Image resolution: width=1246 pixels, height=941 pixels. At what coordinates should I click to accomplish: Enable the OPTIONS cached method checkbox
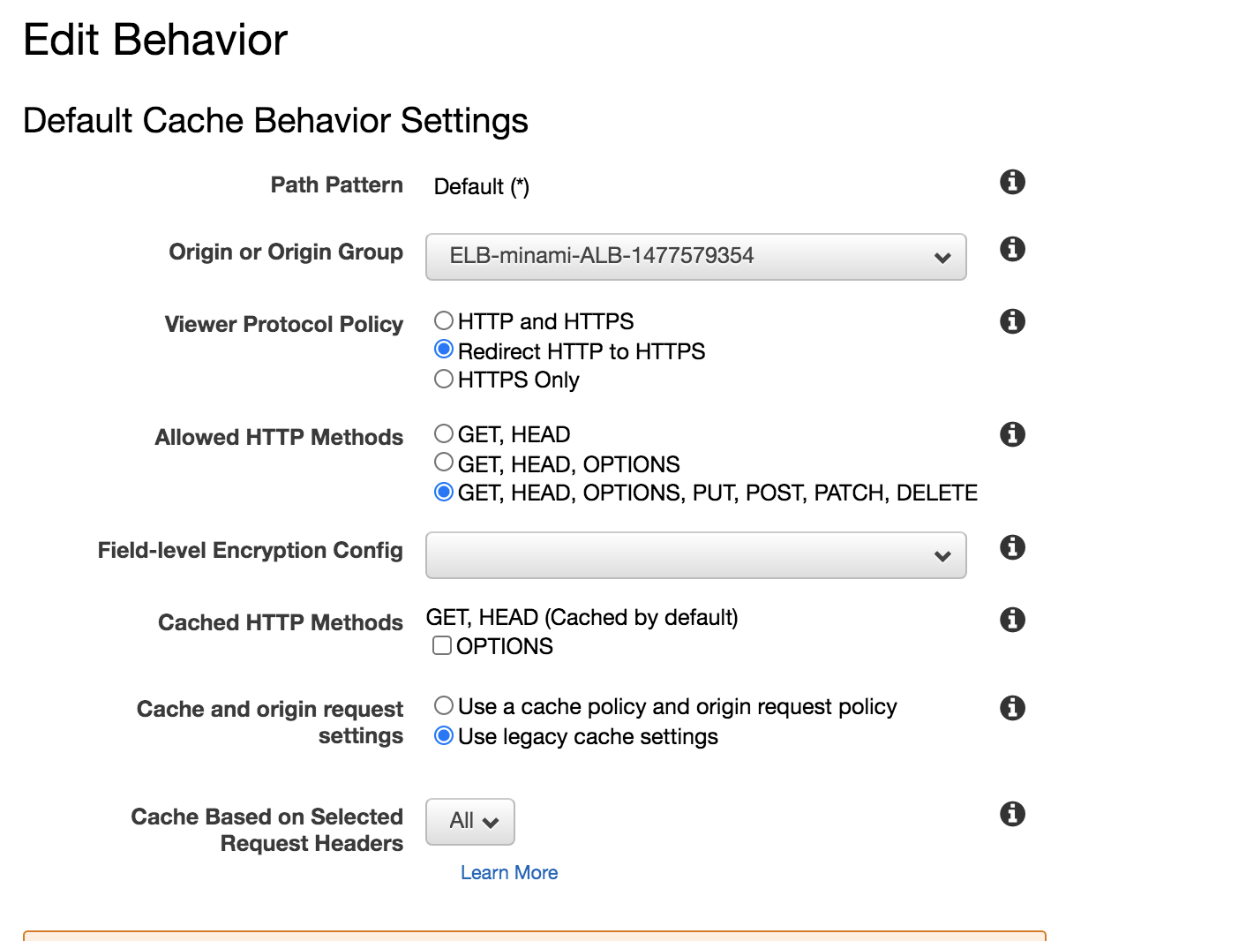click(442, 645)
